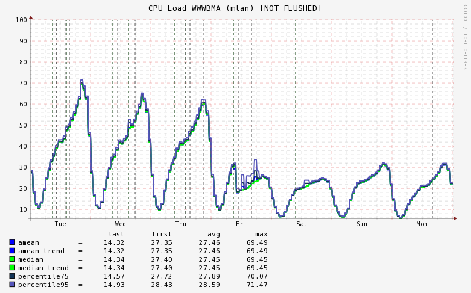Click the amean blue legend swatch
The image size is (471, 293).
pyautogui.click(x=12, y=242)
